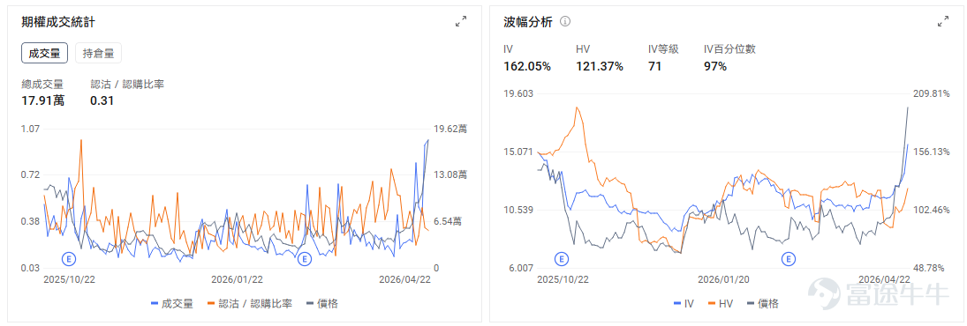Switch to the 持倉量 tab
967x326 pixels.
[99, 53]
